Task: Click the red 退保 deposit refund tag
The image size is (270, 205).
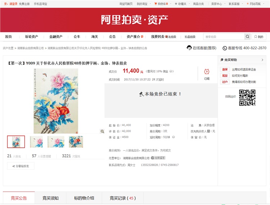Action: tap(225, 70)
